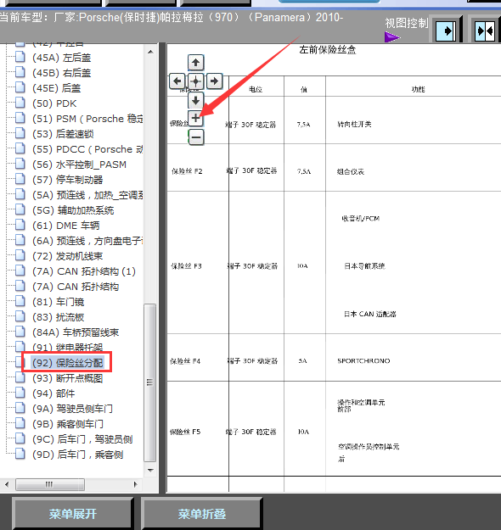Click 功能 column header
Screen dimensions: 501x530
(x=418, y=89)
